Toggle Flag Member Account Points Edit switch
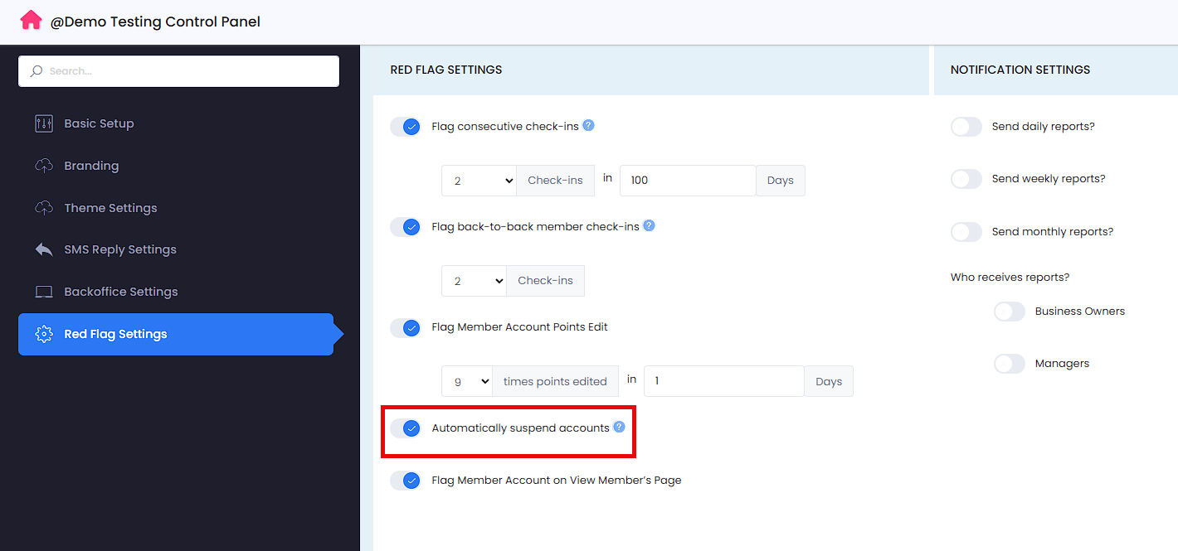Image resolution: width=1178 pixels, height=551 pixels. click(x=406, y=328)
